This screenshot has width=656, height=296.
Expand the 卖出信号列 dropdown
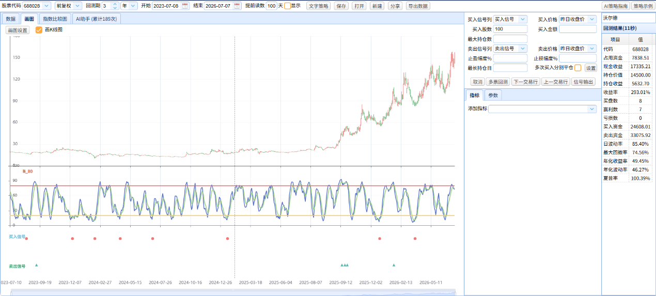pyautogui.click(x=523, y=48)
